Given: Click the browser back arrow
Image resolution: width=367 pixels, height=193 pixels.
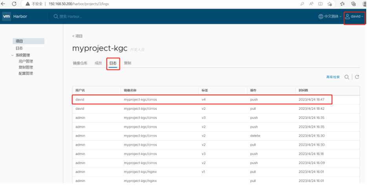Looking at the screenshot, I should (x=4, y=4).
